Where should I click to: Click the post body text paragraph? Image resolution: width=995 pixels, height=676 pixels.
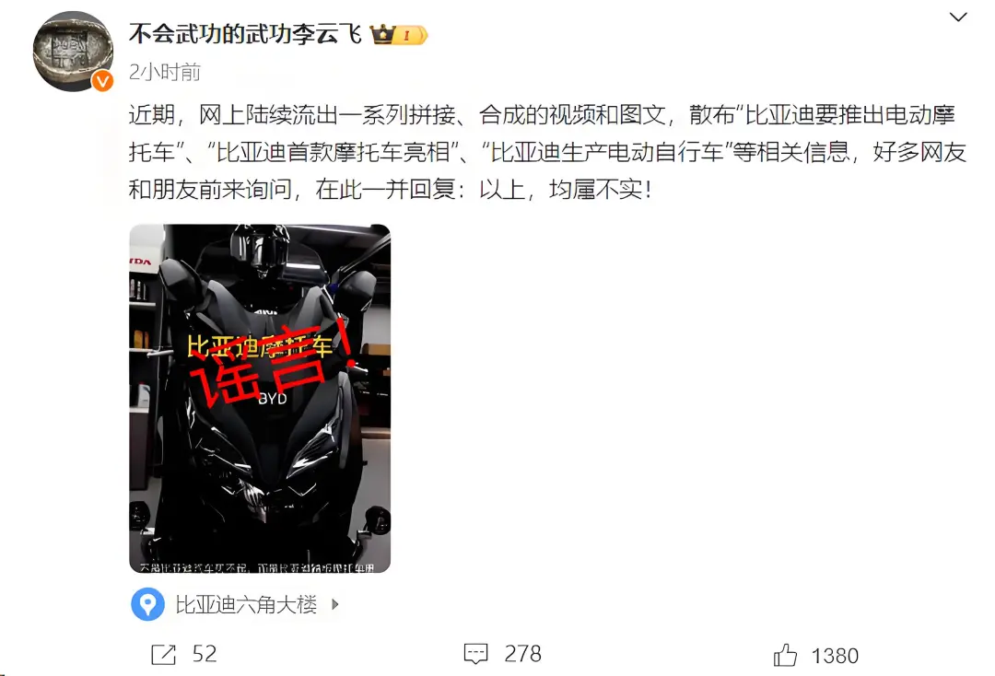pos(547,152)
